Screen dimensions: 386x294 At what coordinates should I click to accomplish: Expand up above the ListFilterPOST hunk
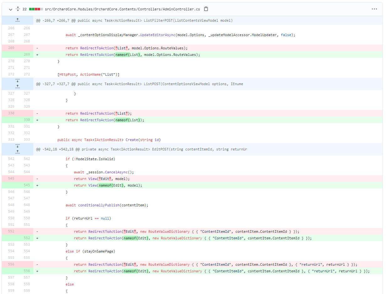click(18, 20)
